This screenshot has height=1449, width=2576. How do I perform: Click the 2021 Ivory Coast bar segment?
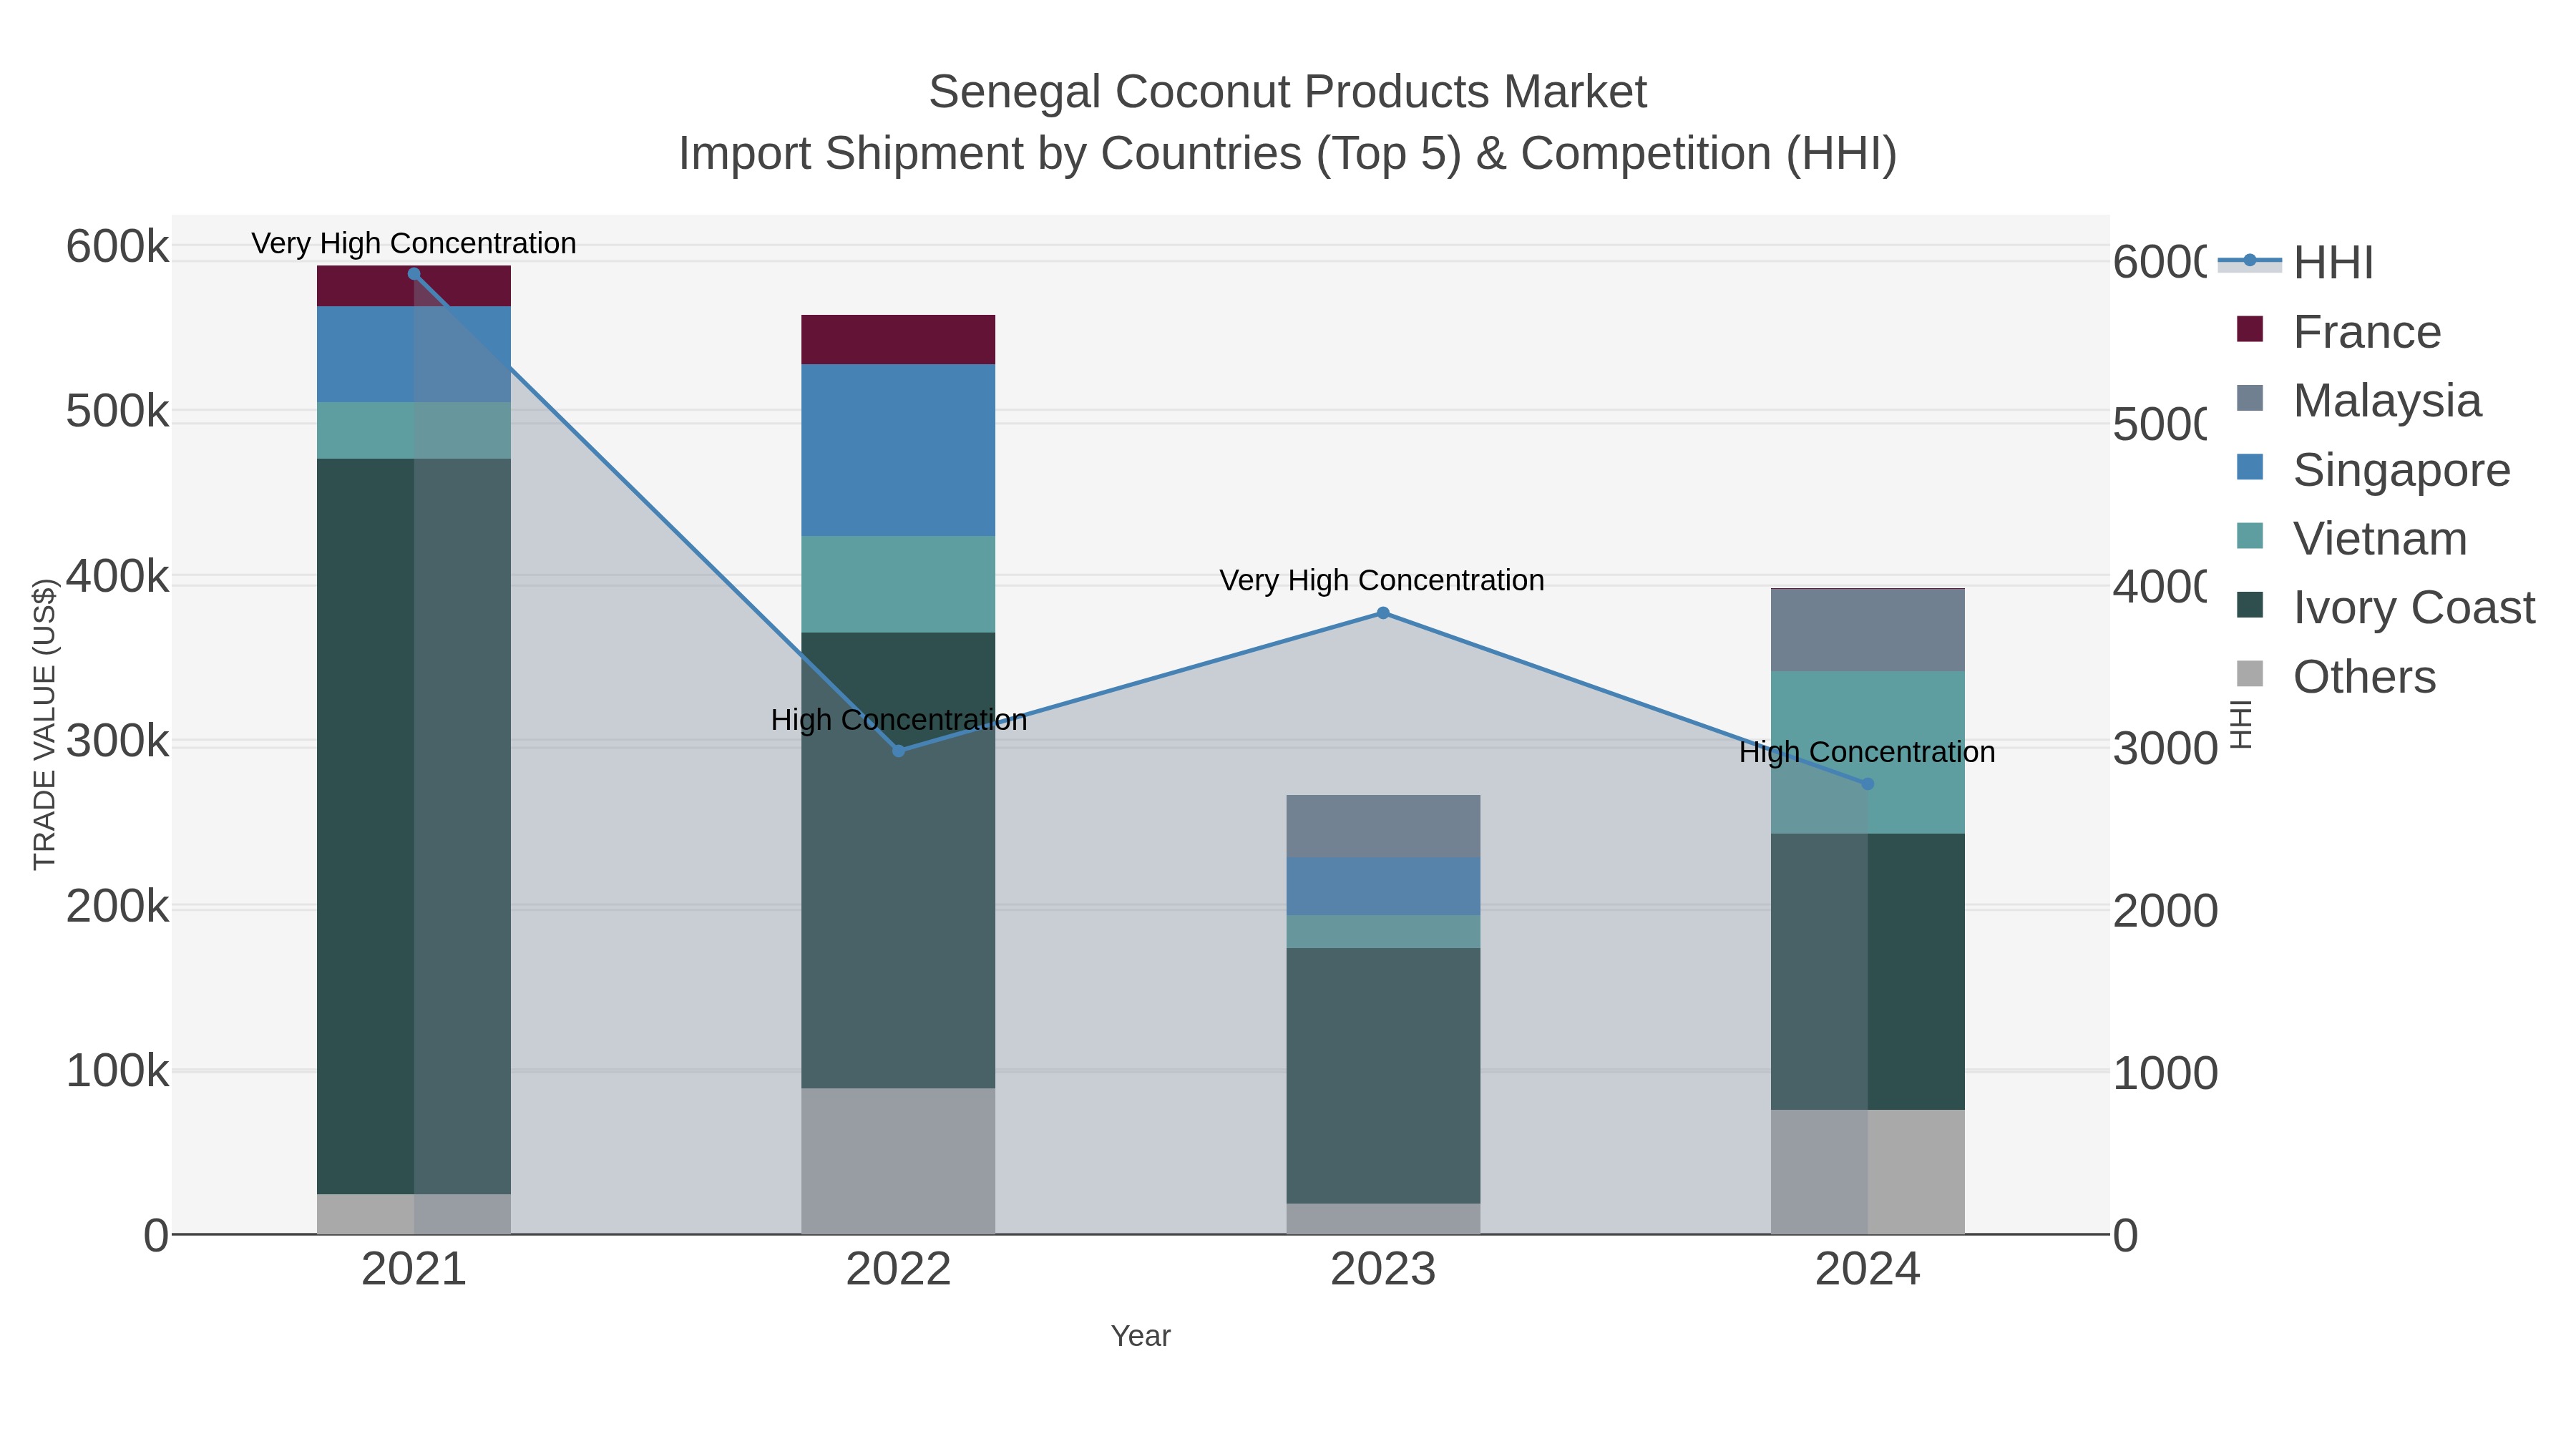point(414,826)
